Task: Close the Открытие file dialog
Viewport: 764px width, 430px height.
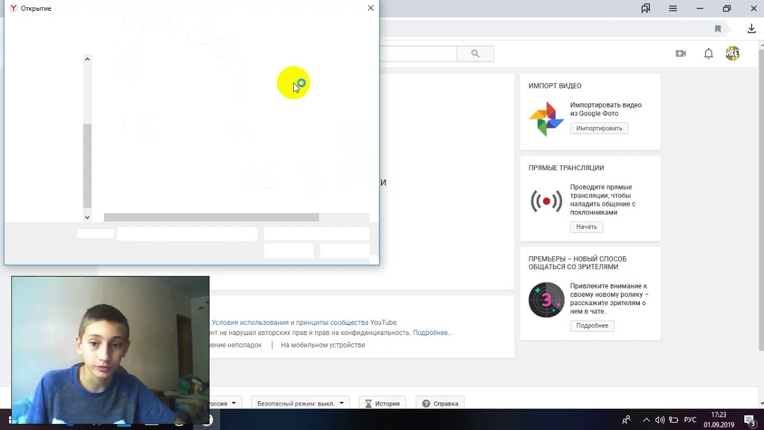Action: (371, 8)
